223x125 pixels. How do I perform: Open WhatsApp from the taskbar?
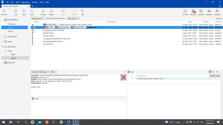pos(61,122)
